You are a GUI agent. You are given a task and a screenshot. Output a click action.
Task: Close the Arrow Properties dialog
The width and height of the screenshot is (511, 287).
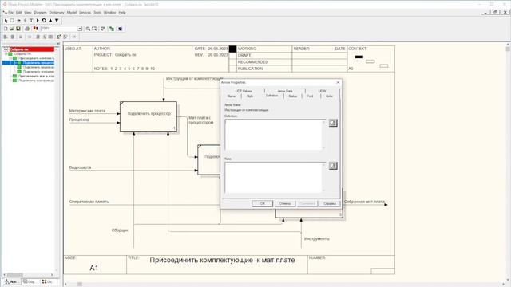click(x=338, y=82)
